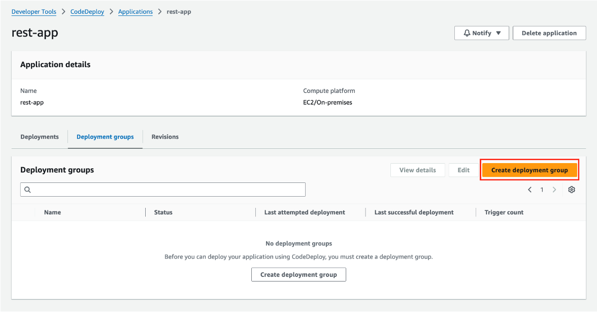The width and height of the screenshot is (597, 312).
Task: Click page number 1 in pagination
Action: pyautogui.click(x=542, y=190)
